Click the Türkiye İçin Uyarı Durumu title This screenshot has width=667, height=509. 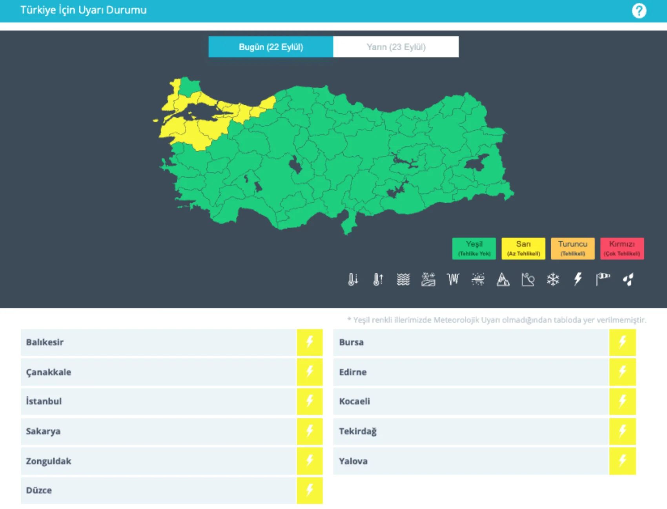[x=84, y=10]
